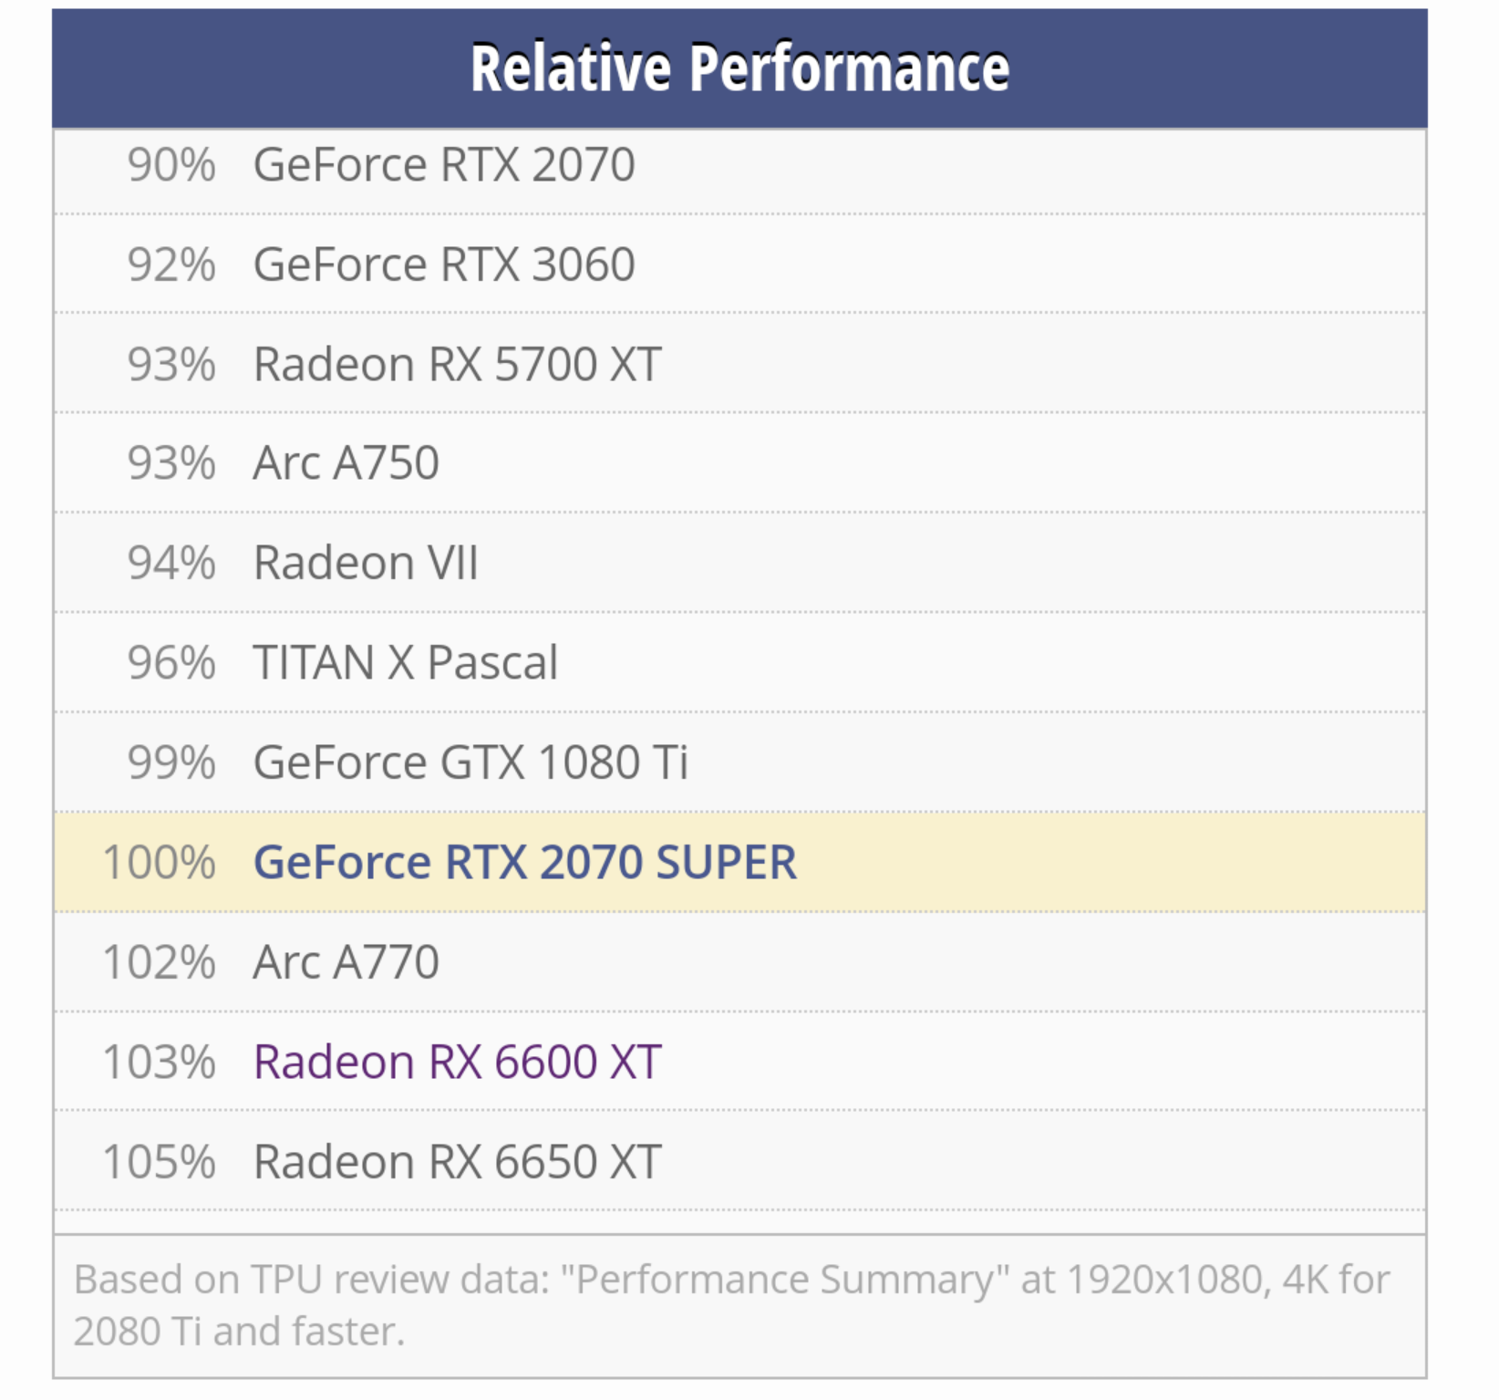Viewport: 1499px width, 1400px height.
Task: Click the 102% value beside Arc A770
Action: pos(160,961)
